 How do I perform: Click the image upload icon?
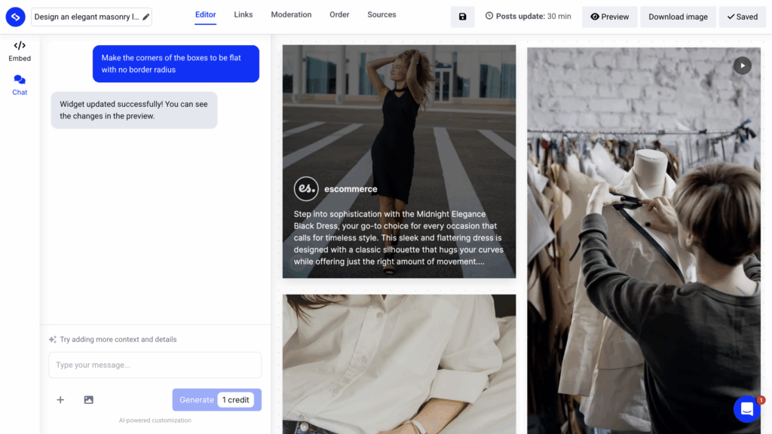88,399
